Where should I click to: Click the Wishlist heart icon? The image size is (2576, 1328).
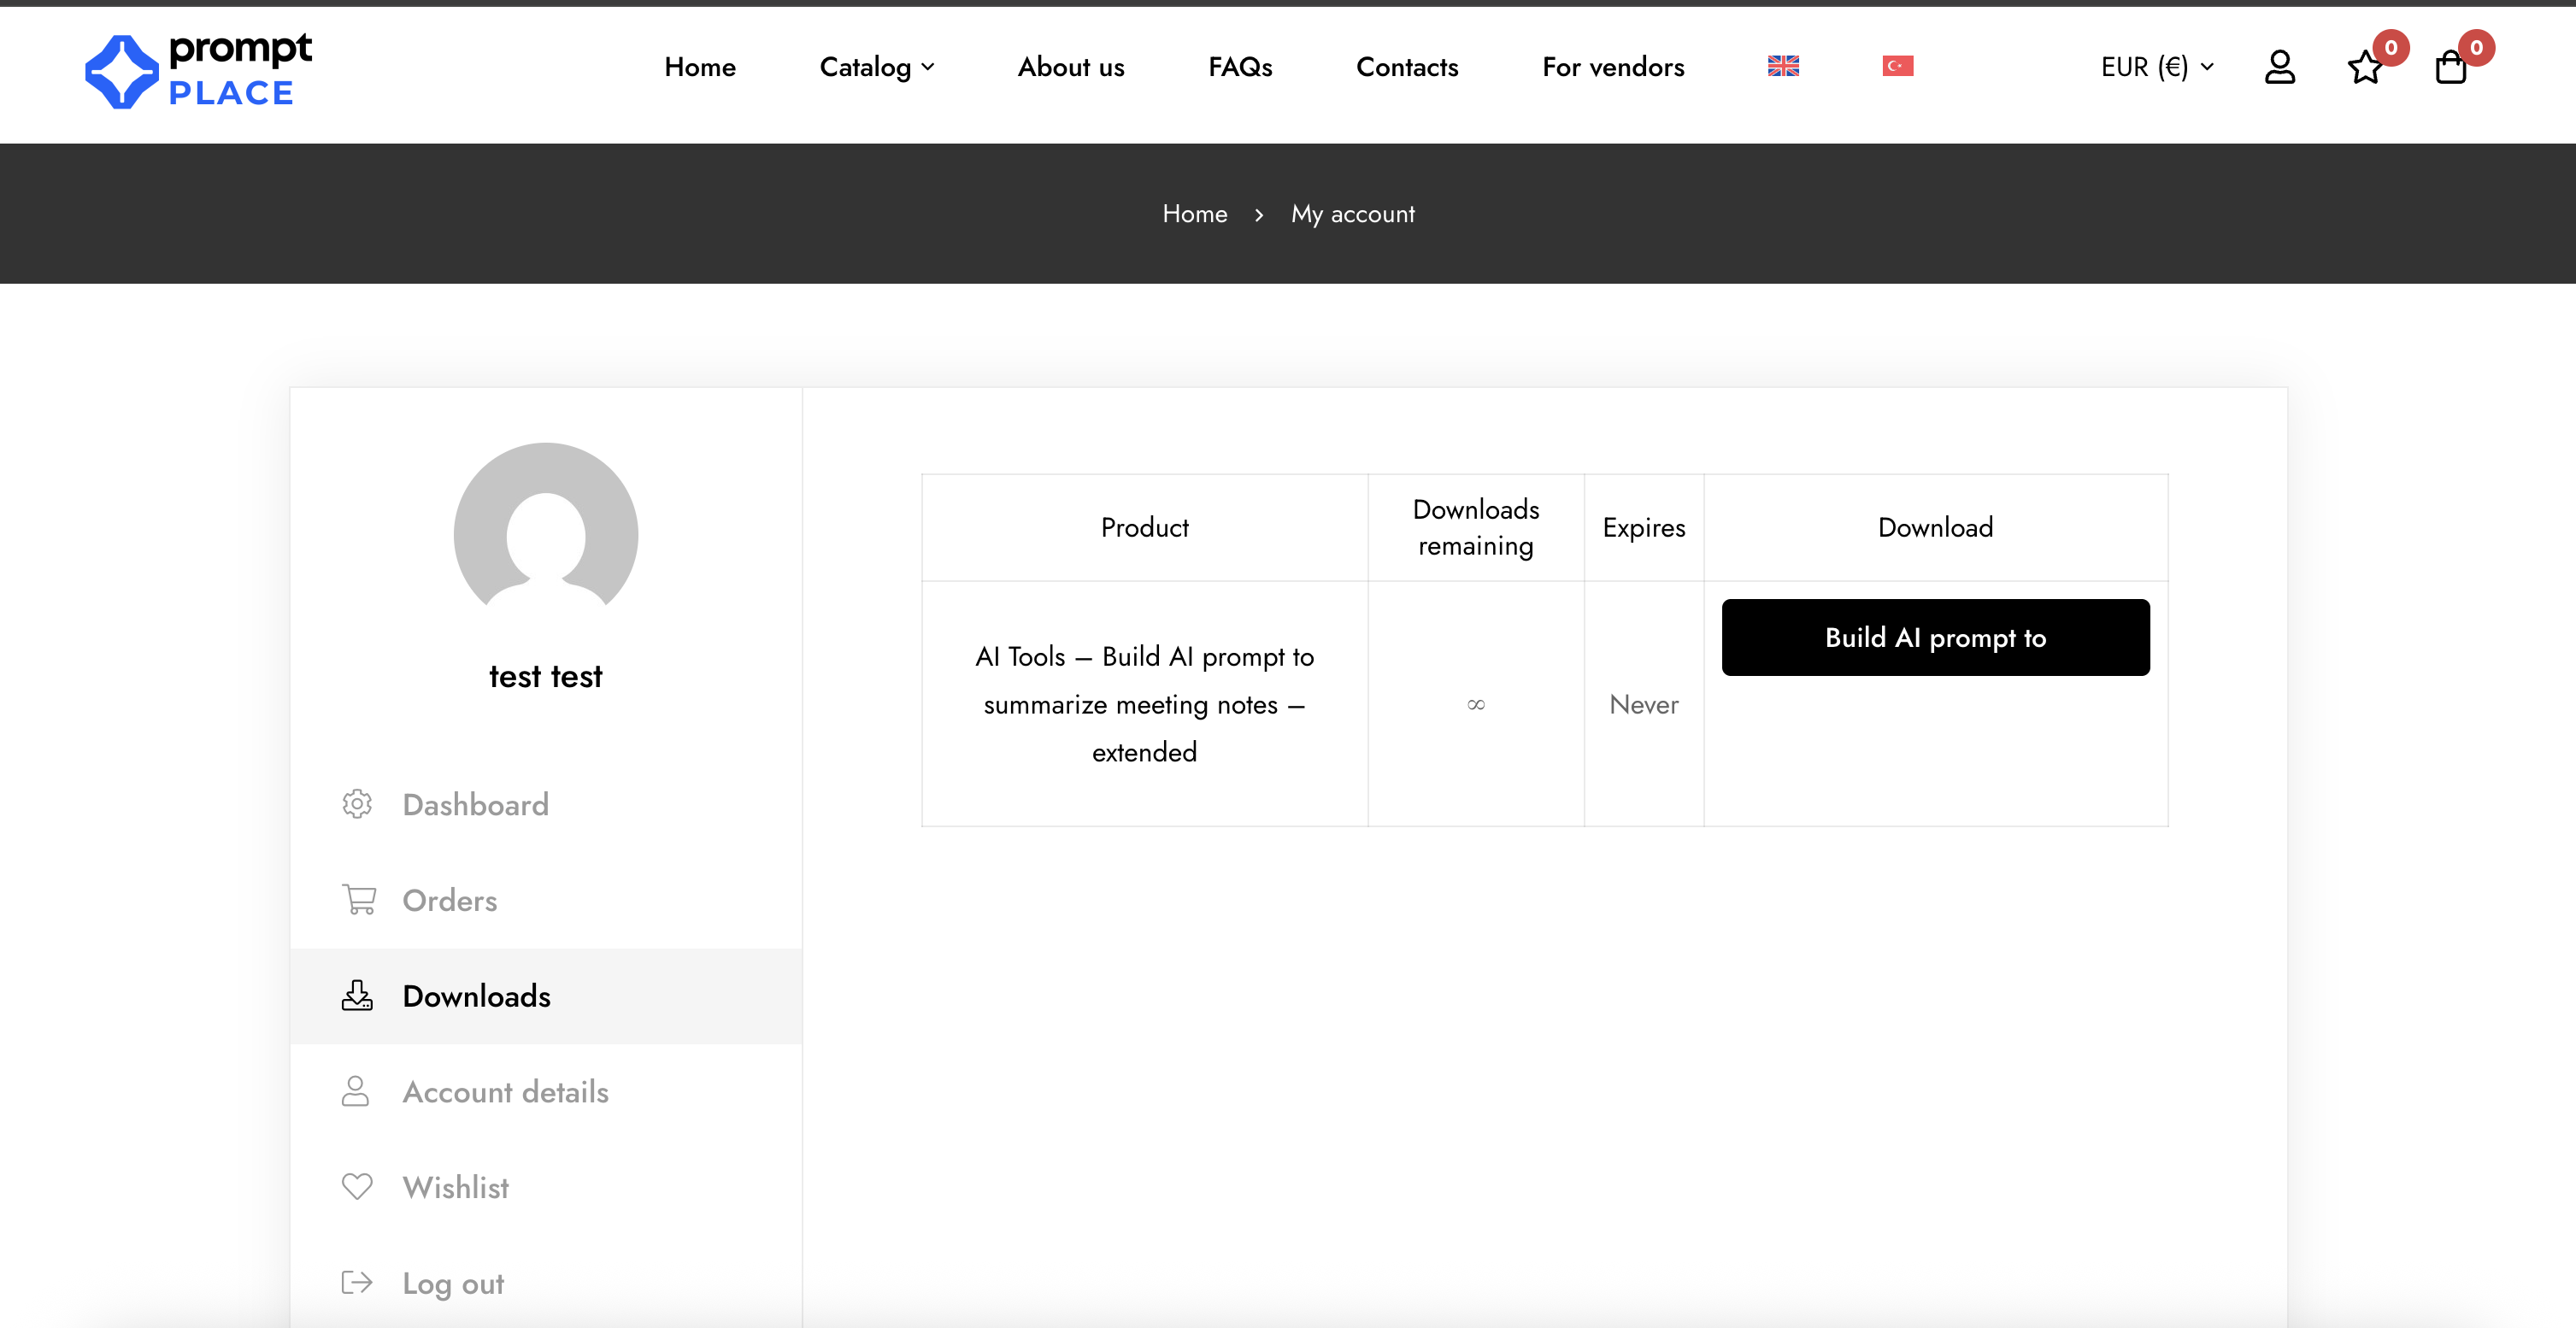point(357,1187)
